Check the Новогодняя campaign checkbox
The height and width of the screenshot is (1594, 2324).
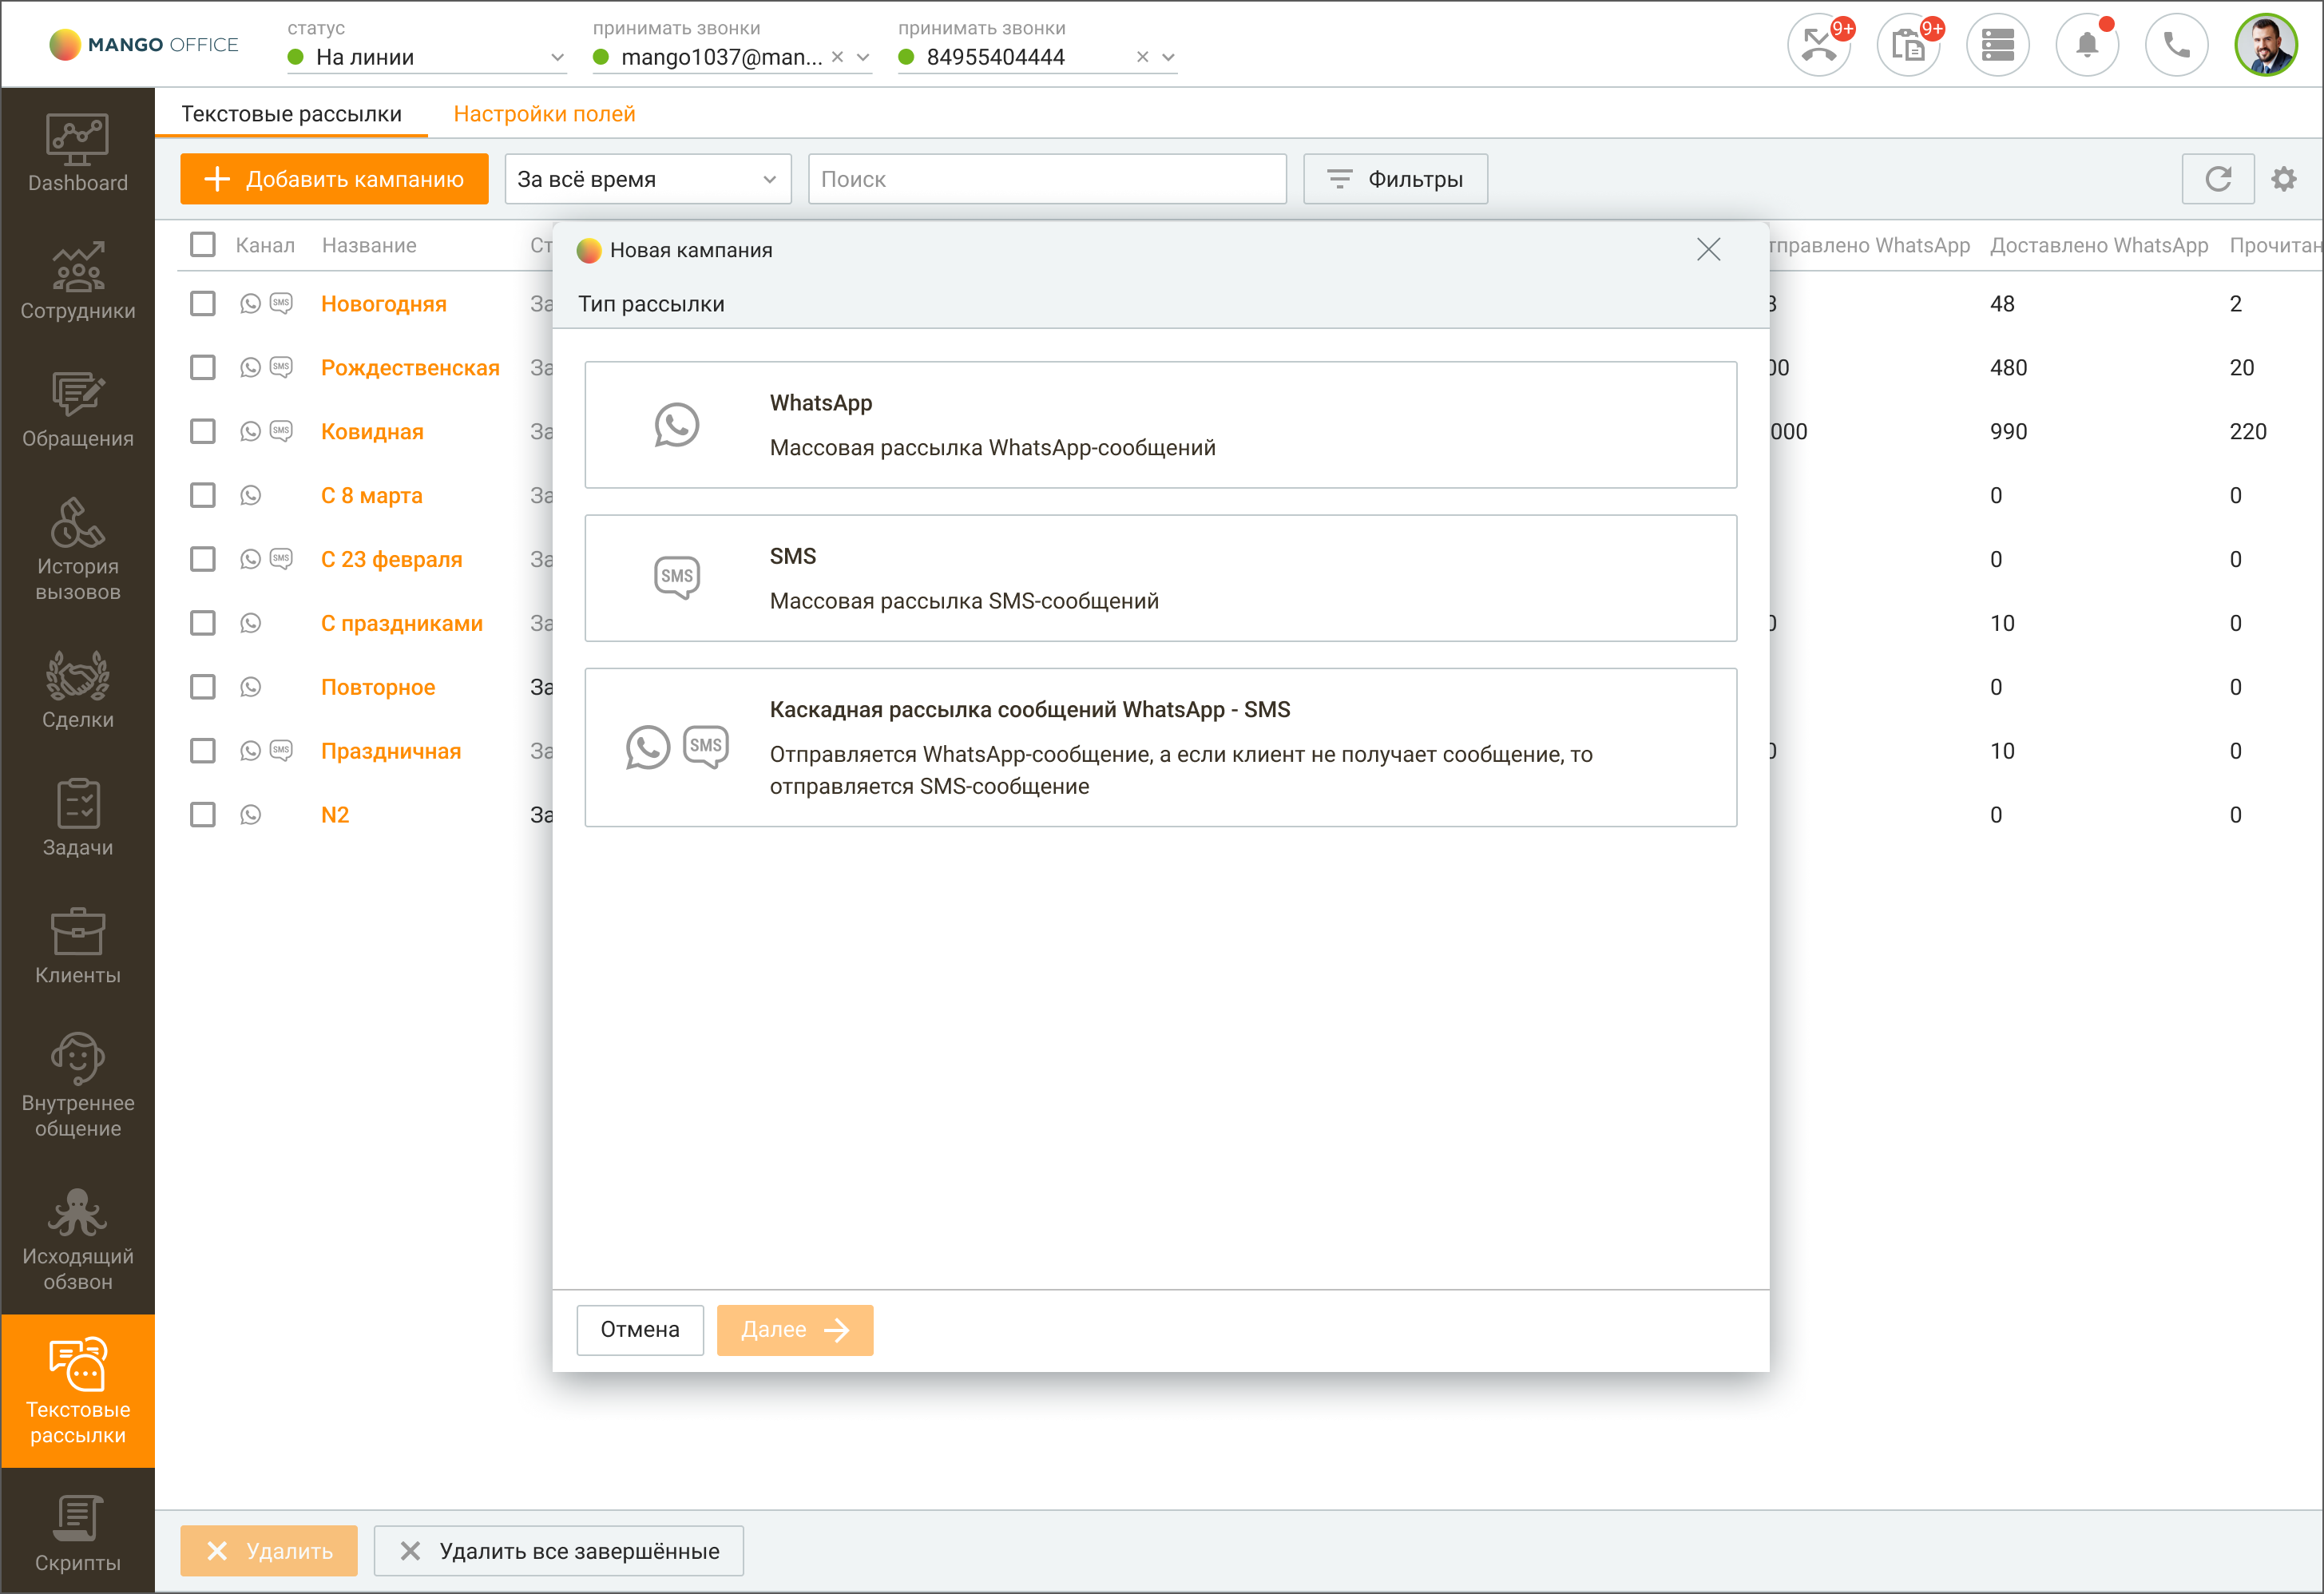(203, 303)
